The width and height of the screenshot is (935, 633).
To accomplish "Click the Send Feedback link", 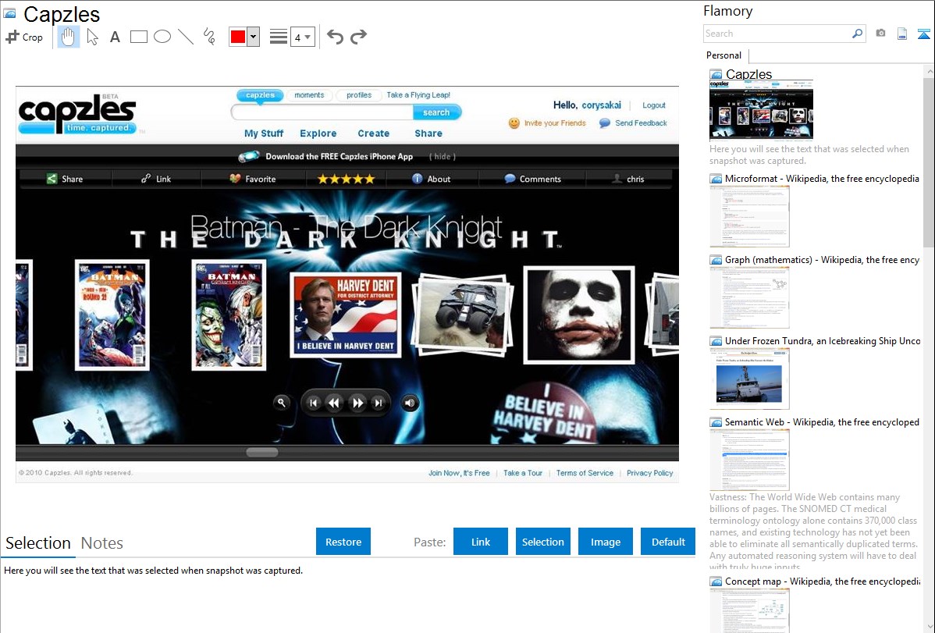I will [x=641, y=123].
